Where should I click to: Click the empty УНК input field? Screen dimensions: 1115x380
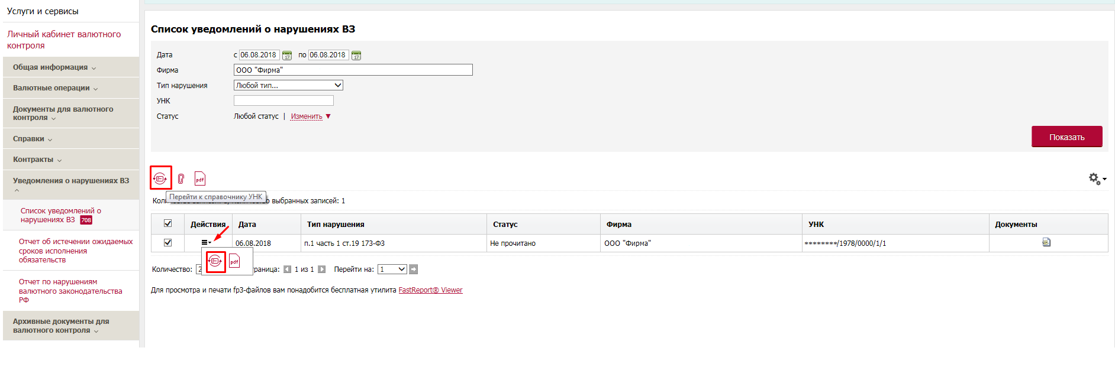point(283,100)
